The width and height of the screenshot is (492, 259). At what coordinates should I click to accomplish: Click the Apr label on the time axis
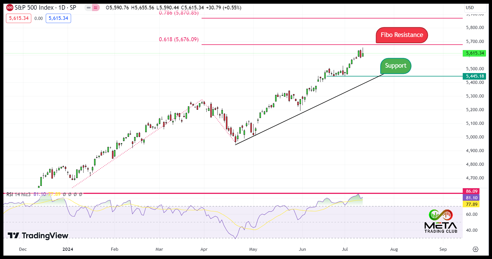tap(204, 249)
